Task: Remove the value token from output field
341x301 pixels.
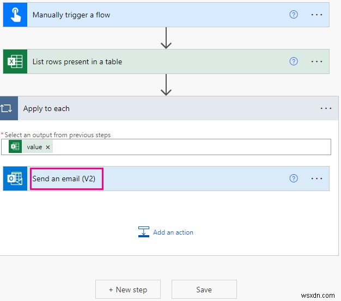Action: coord(48,147)
